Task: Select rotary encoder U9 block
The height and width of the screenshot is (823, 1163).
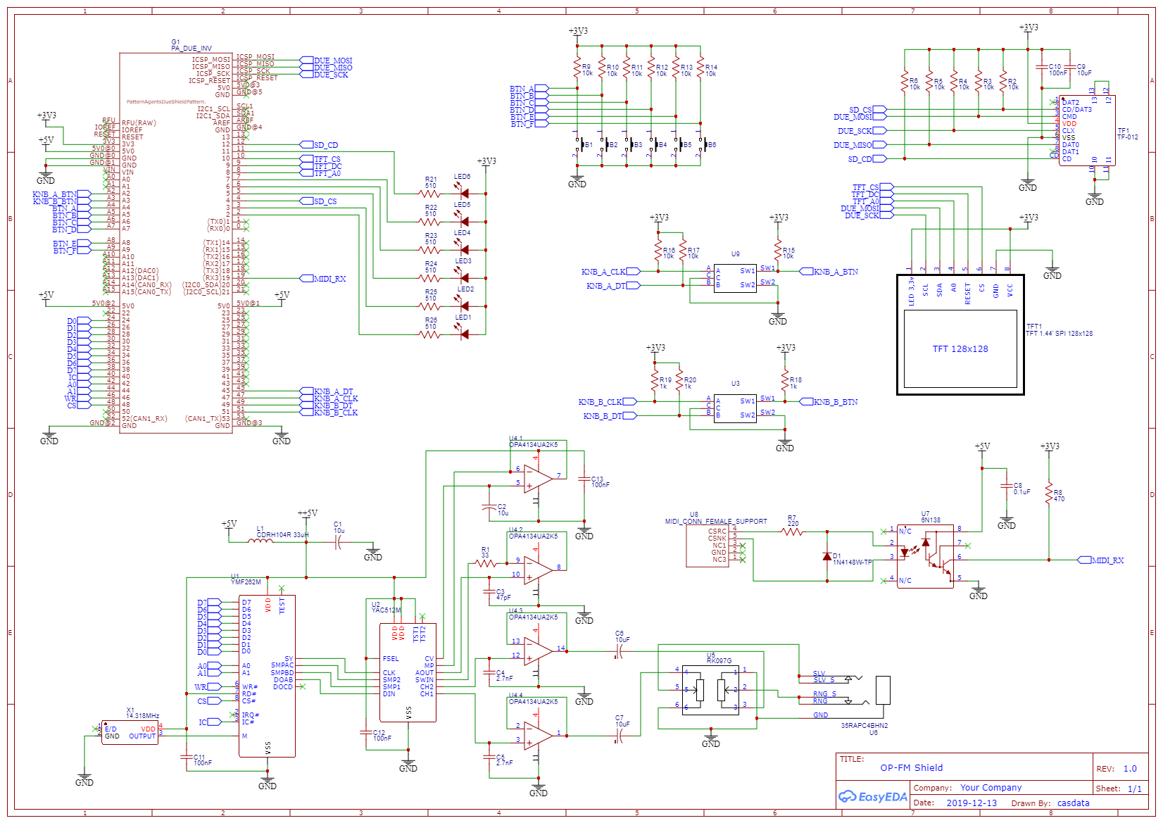Action: coord(735,278)
